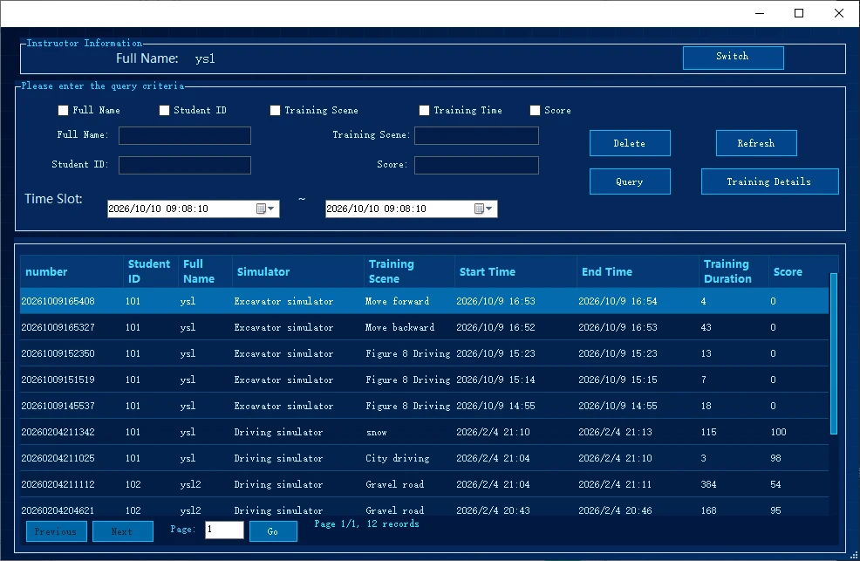860x561 pixels.
Task: Click 'Page 1/1, 12 records' status text
Action: (366, 523)
